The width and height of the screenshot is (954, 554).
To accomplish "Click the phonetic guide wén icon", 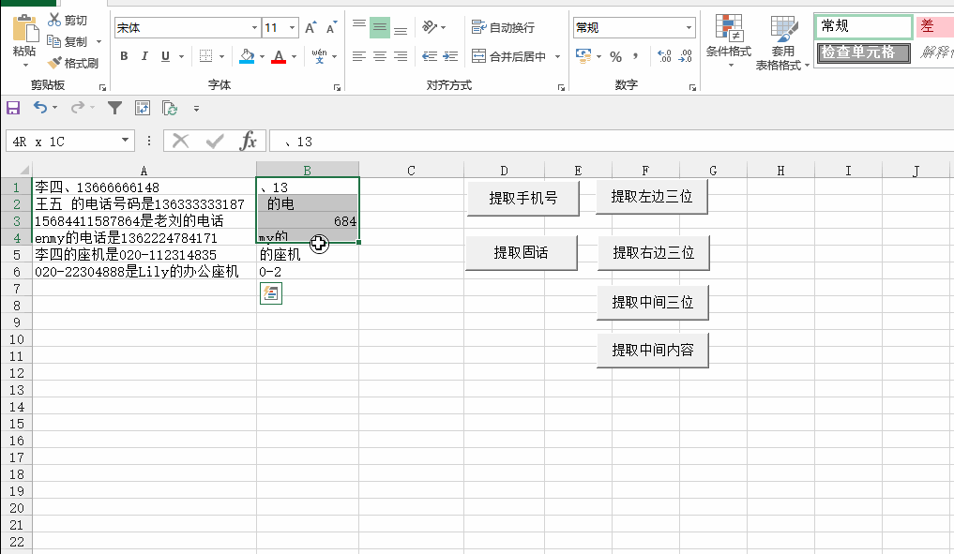I will coord(319,56).
